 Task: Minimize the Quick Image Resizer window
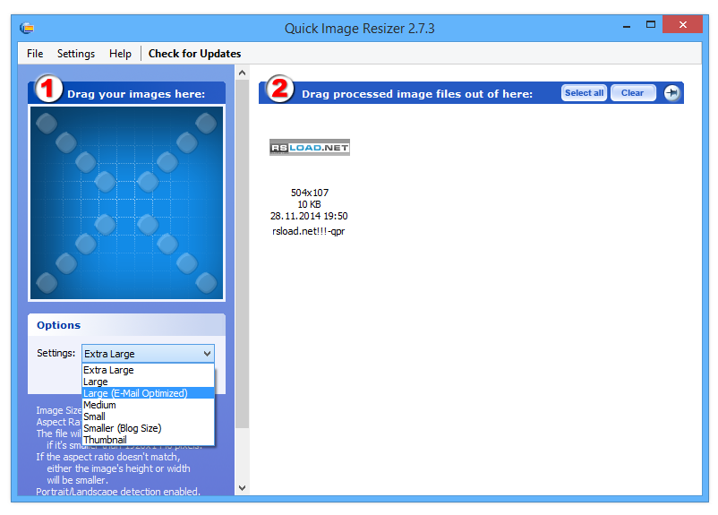click(627, 26)
